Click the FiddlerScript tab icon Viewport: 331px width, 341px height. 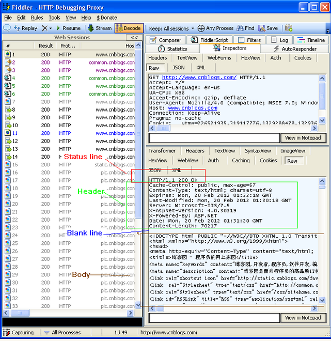pos(194,40)
